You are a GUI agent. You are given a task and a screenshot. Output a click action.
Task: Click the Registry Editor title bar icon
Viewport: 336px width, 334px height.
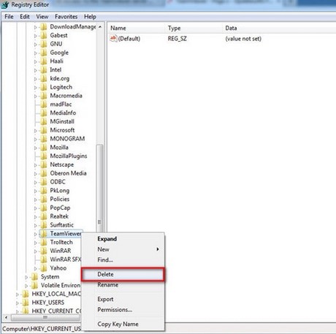click(x=5, y=4)
